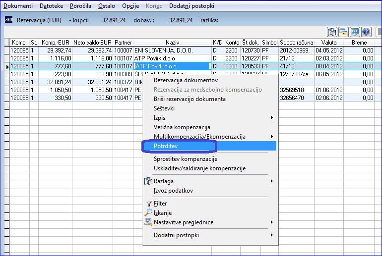Click the remote support monitor icon
Viewport: 382px width, 256px height.
click(355, 32)
